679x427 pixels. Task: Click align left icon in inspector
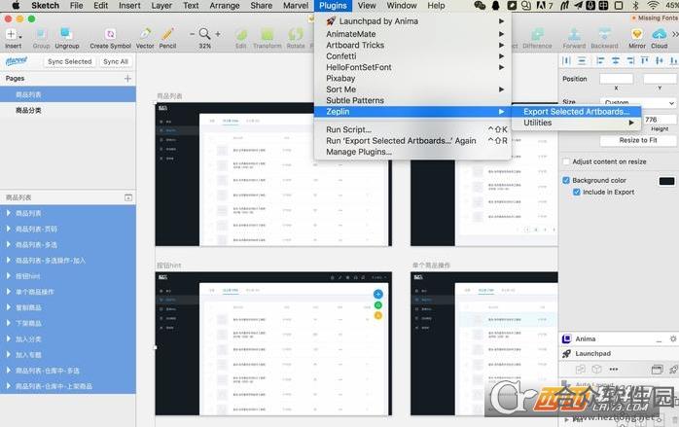click(600, 60)
